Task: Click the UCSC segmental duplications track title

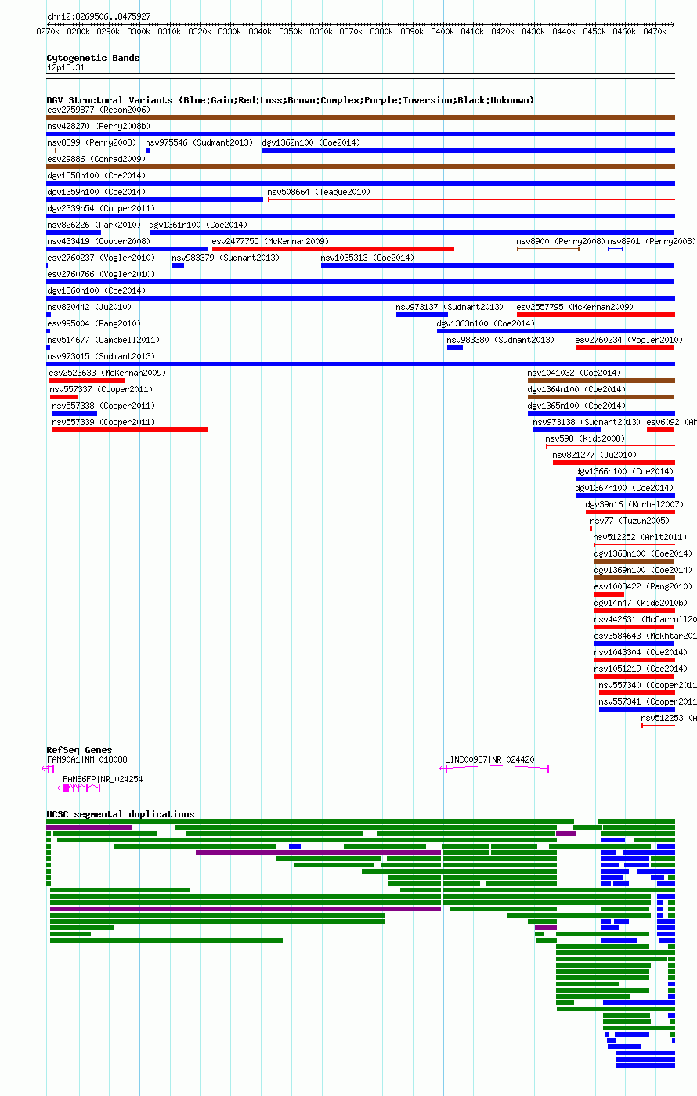Action: (121, 815)
